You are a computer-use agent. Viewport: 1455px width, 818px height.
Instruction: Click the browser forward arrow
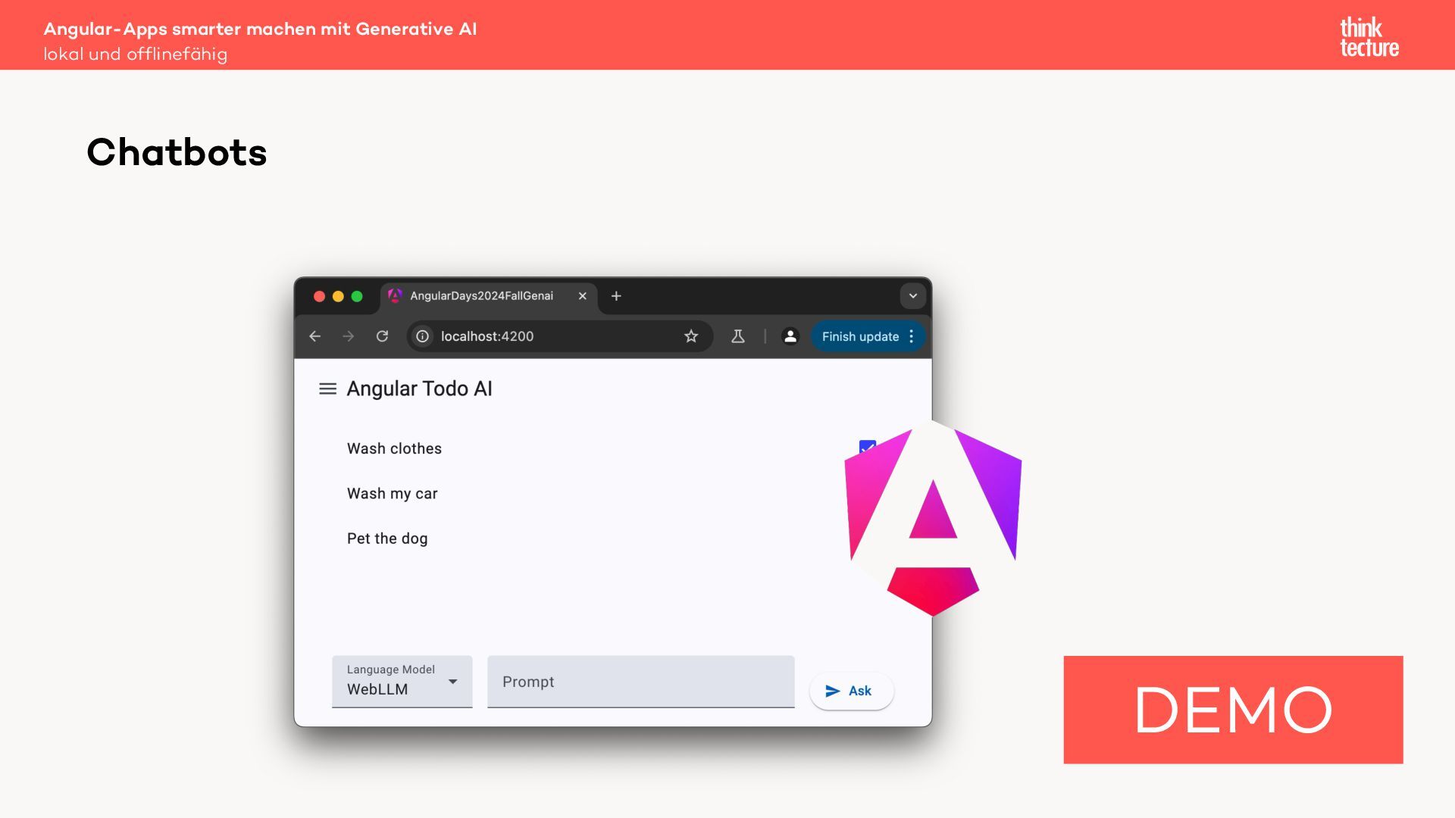pos(349,336)
